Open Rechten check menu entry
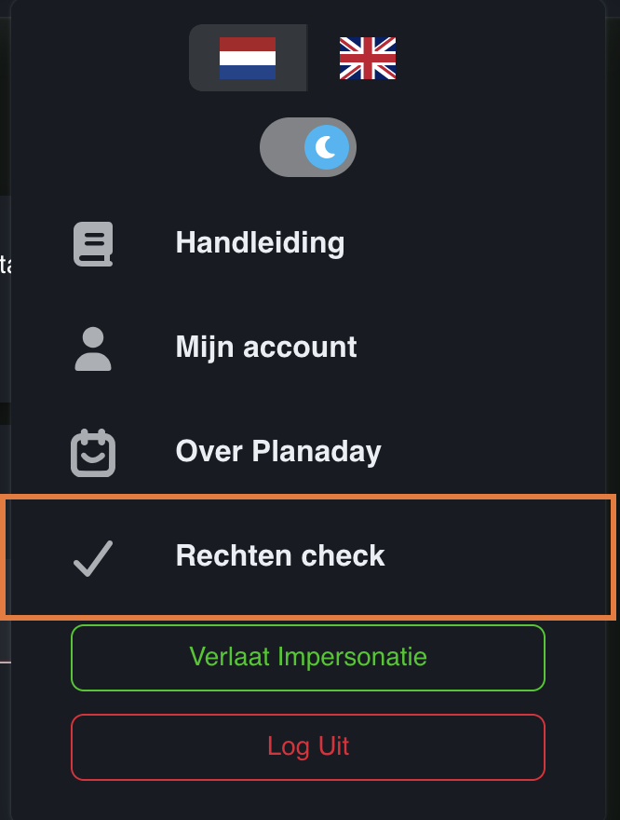 coord(279,557)
